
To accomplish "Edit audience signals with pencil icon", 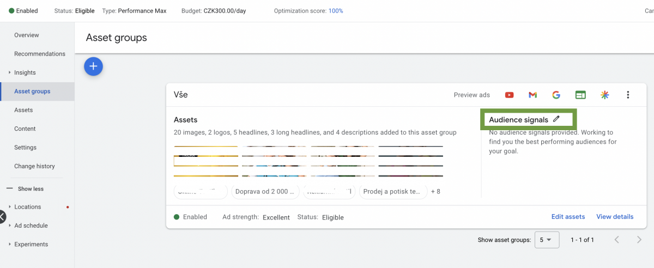I will tap(556, 119).
